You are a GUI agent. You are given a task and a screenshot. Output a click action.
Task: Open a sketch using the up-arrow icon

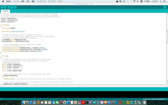(x=12, y=7)
